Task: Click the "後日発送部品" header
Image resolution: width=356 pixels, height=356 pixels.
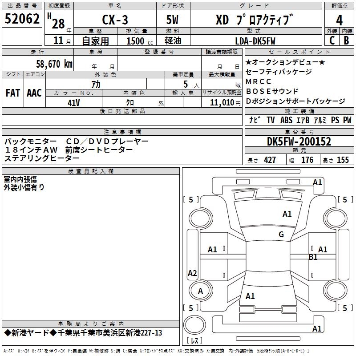Action: tap(122, 111)
